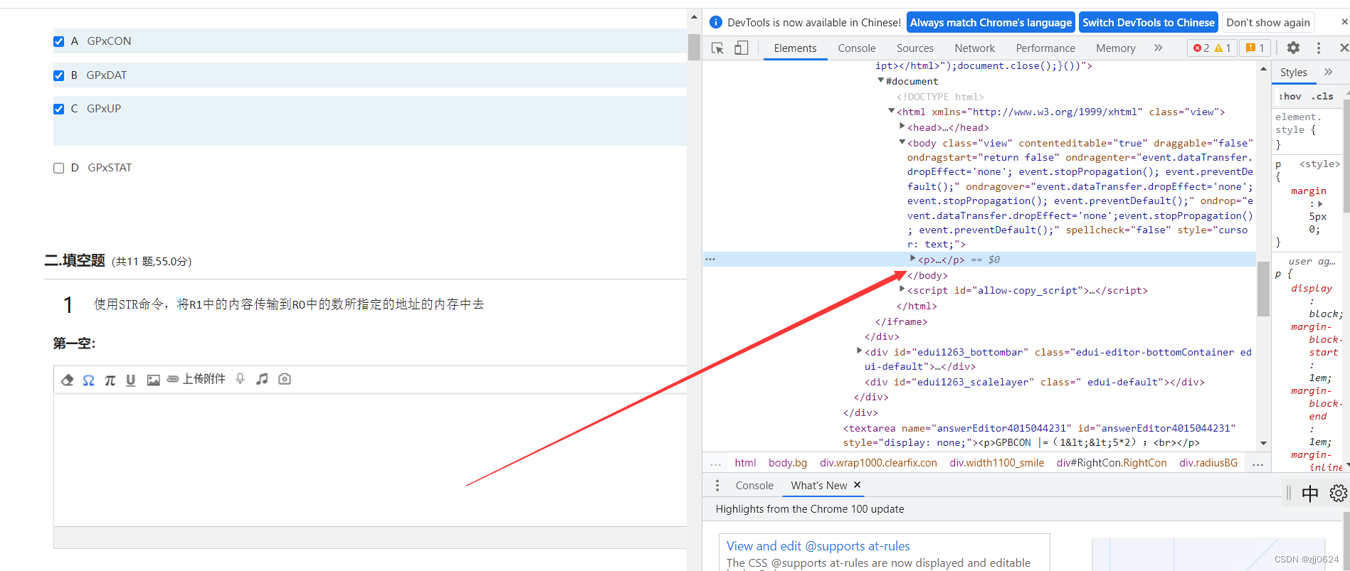Expand more Styles pane tabs chevron
1350x571 pixels.
pyautogui.click(x=1328, y=72)
